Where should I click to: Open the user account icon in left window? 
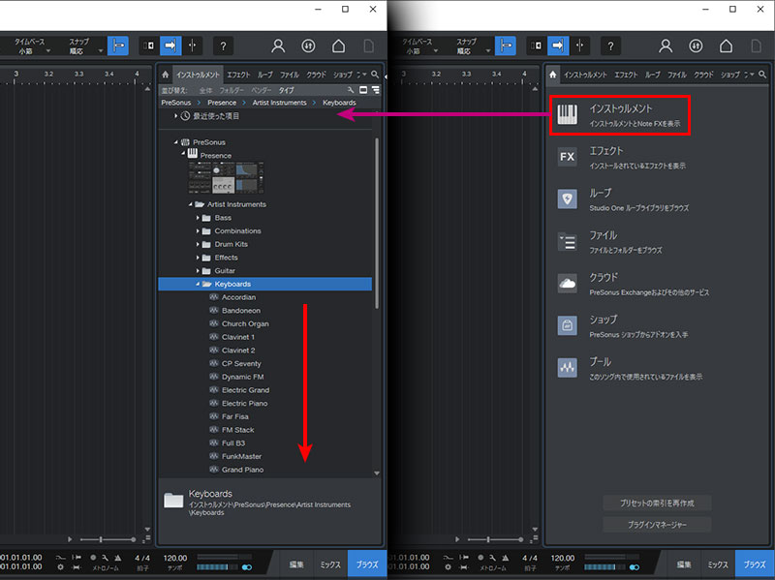[278, 46]
